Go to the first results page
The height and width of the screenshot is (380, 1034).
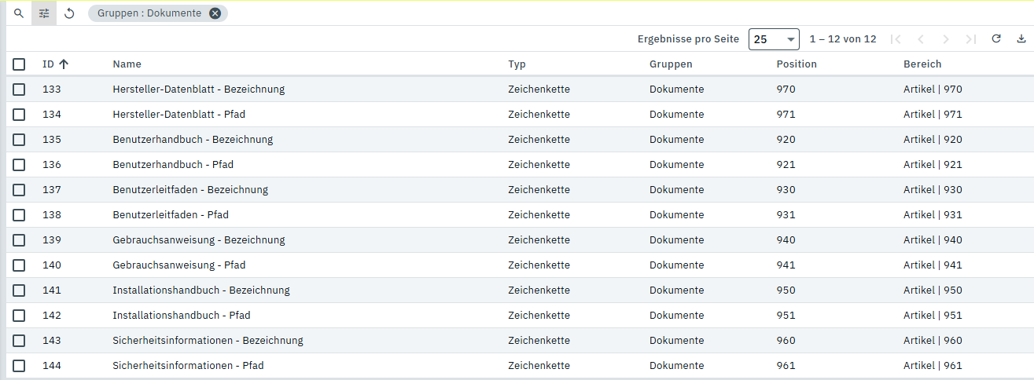coord(896,39)
